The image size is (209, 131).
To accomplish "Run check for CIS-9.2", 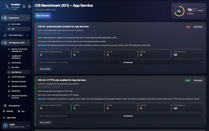I will coord(198,80).
